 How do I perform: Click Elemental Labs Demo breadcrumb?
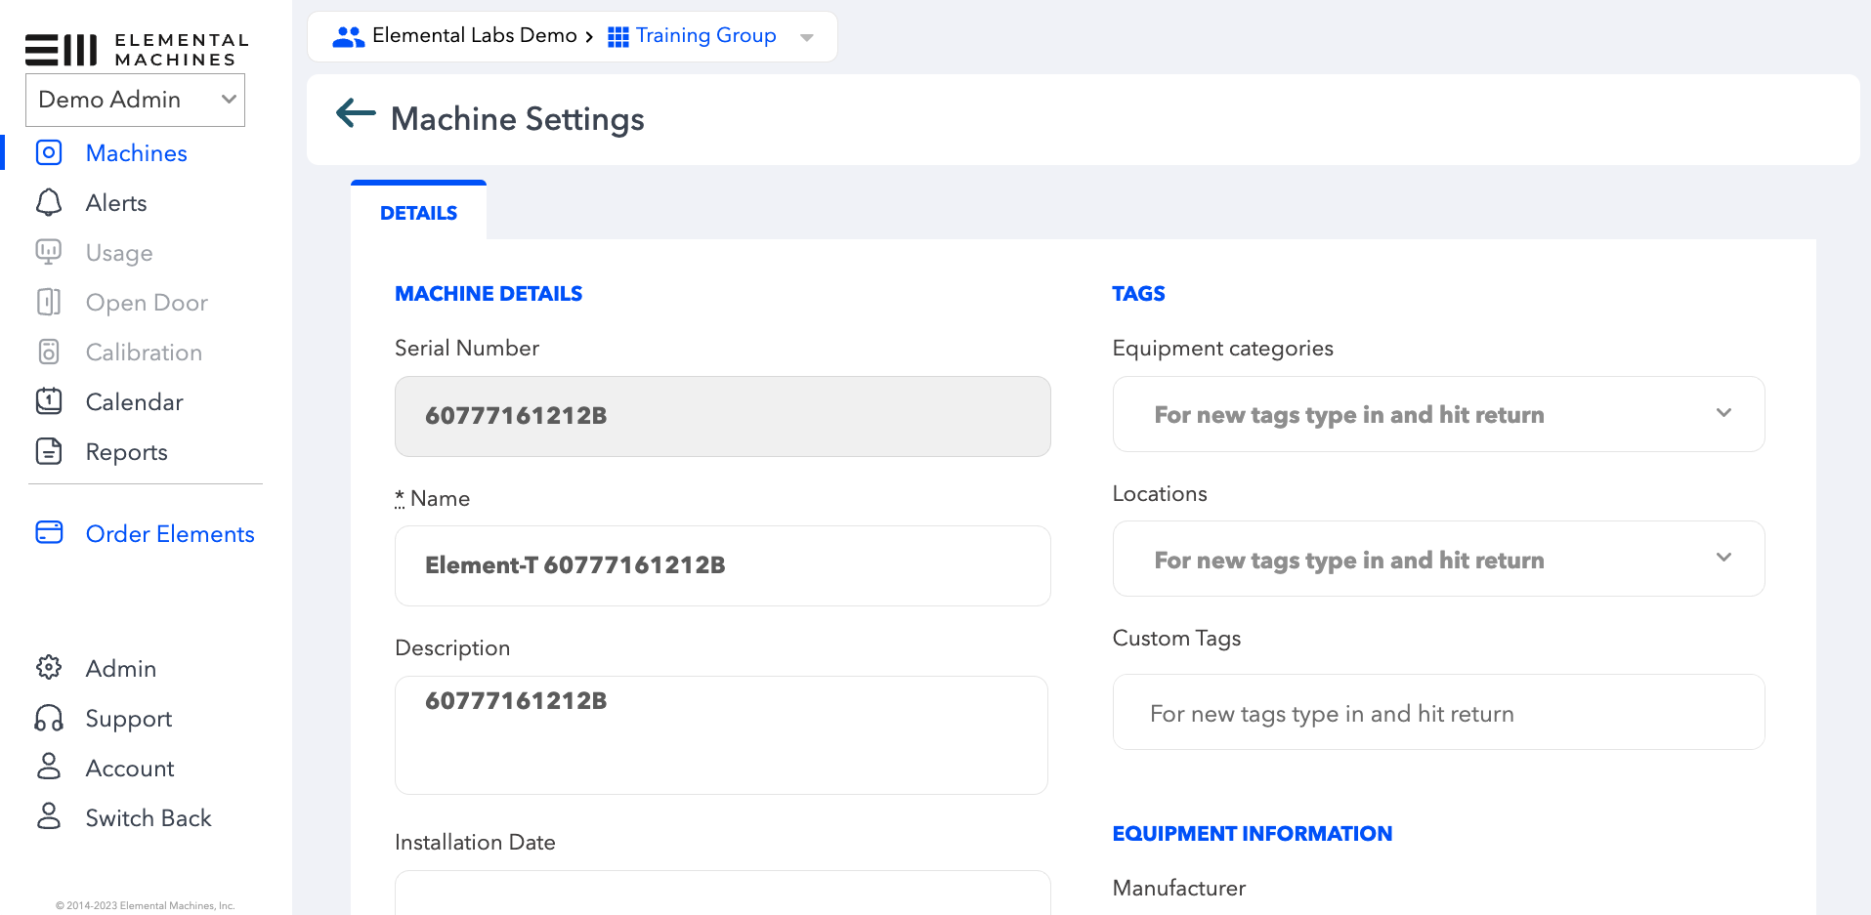pos(475,35)
